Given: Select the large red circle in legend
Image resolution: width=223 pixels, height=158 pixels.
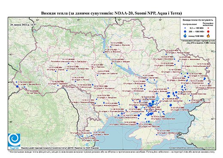Looking at the screenshot, I should [208, 31].
